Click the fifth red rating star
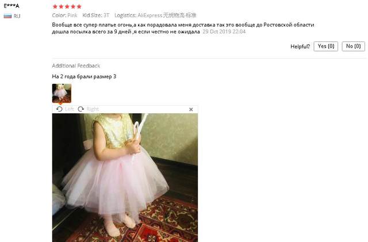The height and width of the screenshot is (242, 368). click(x=79, y=6)
